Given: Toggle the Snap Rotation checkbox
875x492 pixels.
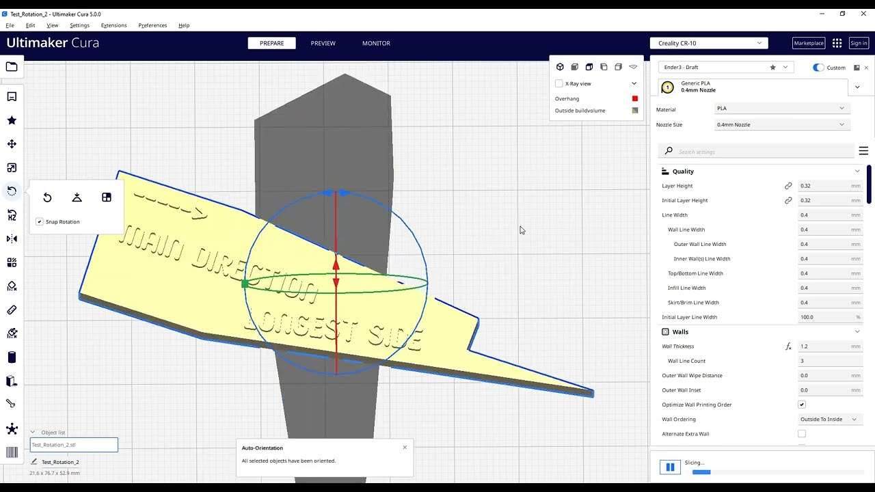Looking at the screenshot, I should [40, 222].
